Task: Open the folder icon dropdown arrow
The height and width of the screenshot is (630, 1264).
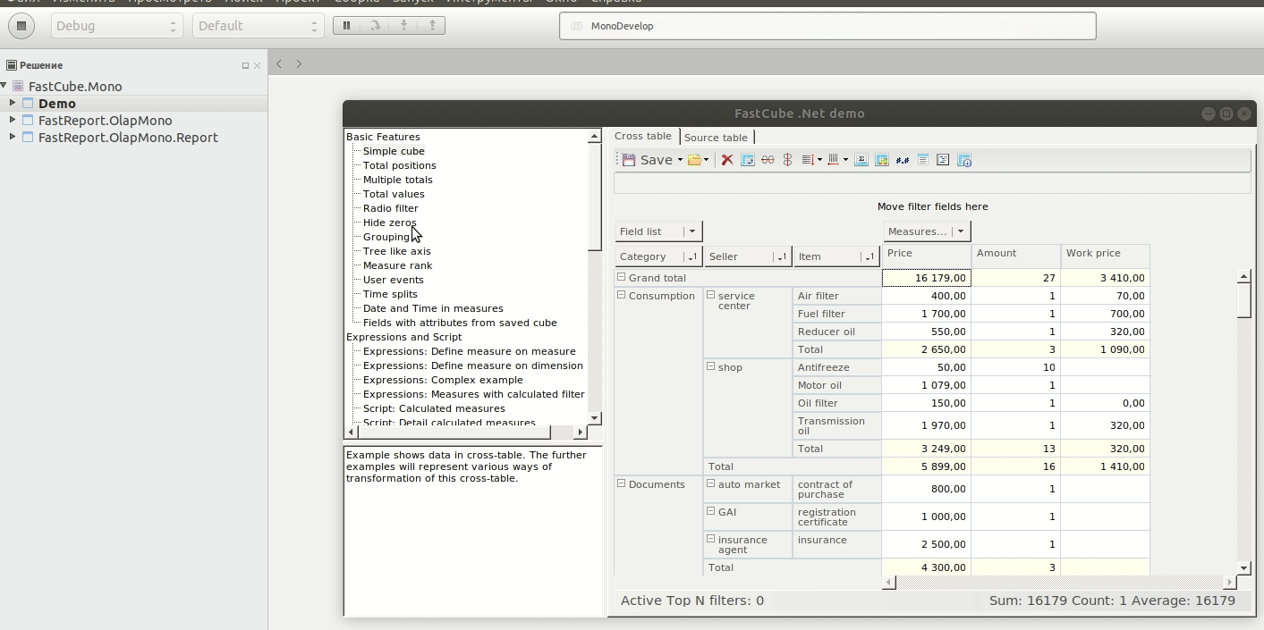Action: click(707, 160)
